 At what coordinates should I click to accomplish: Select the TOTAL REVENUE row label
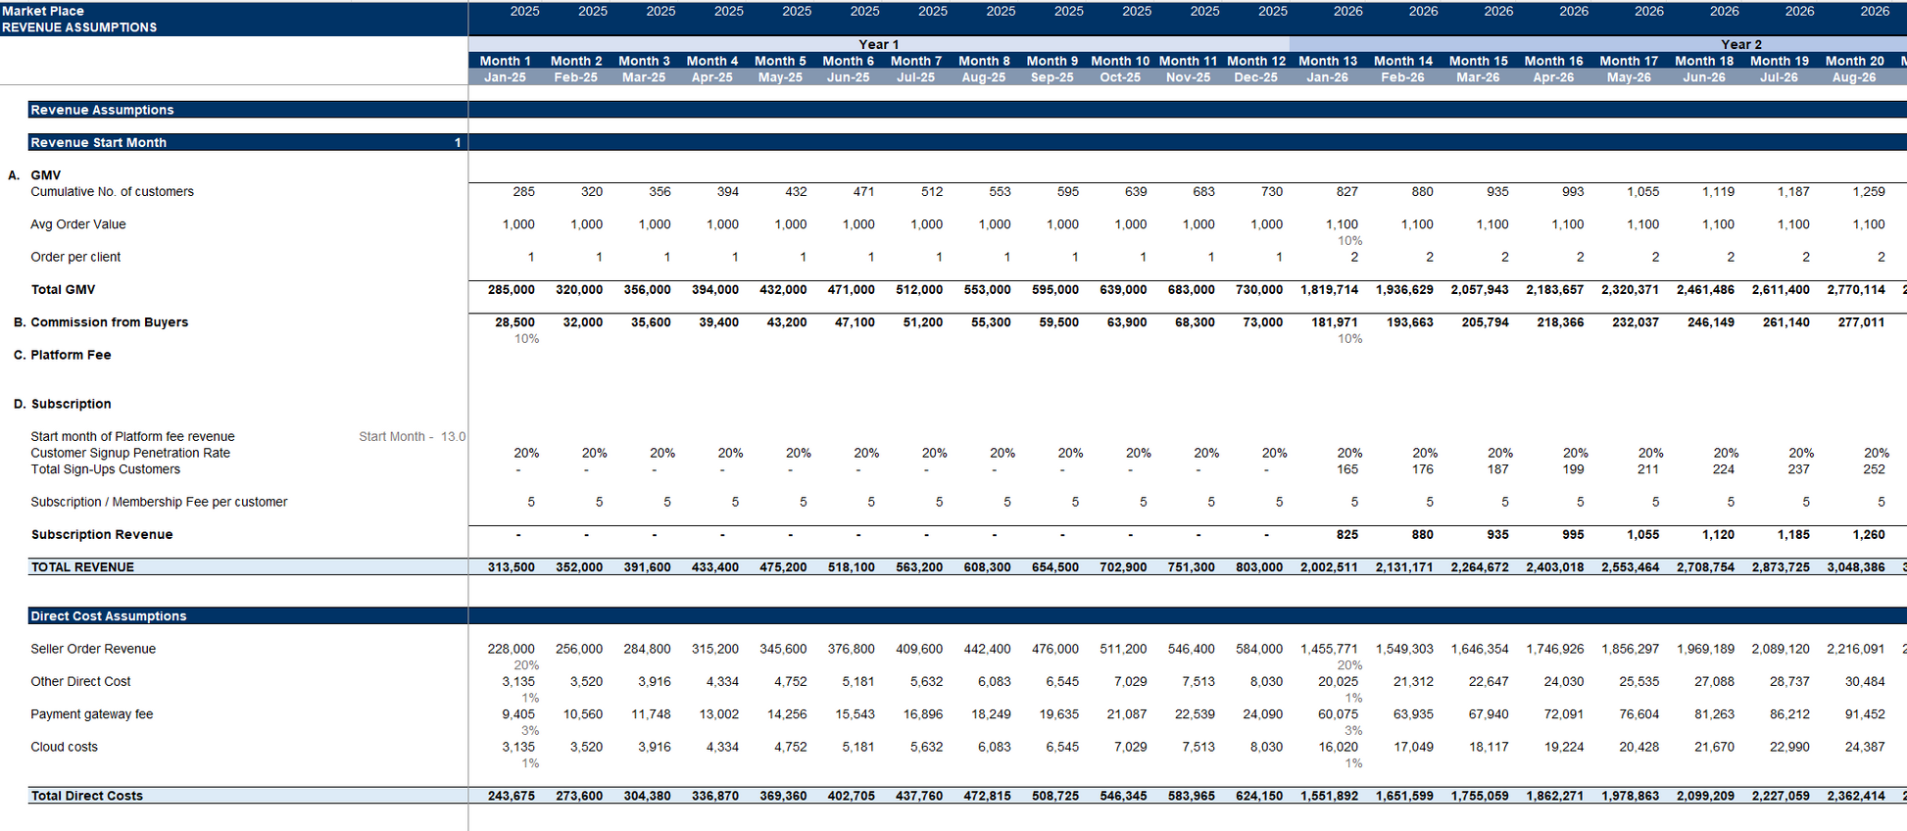click(x=82, y=567)
